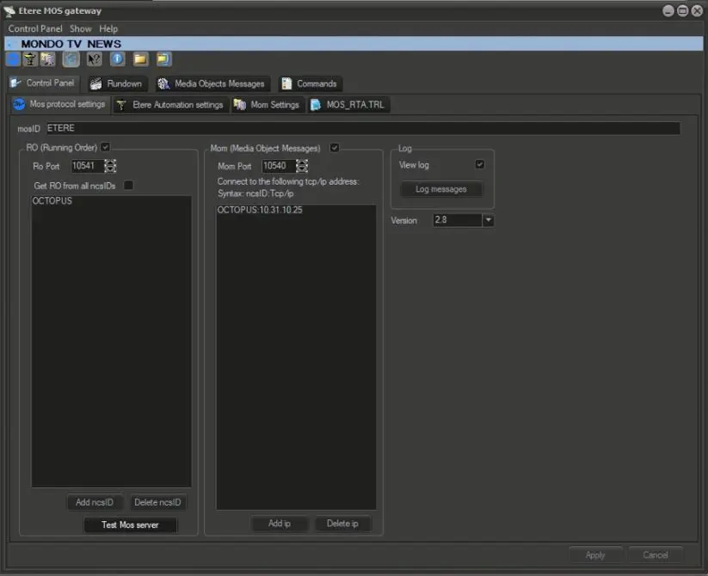Click the Log messages button
This screenshot has width=708, height=576.
tap(441, 189)
